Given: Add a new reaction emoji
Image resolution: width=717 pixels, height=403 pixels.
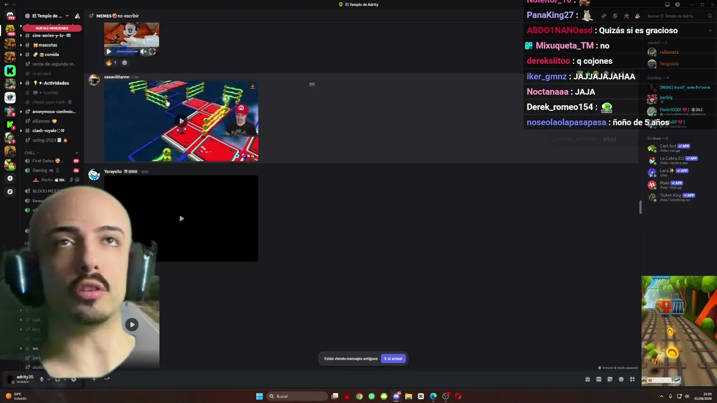Looking at the screenshot, I should (x=124, y=63).
